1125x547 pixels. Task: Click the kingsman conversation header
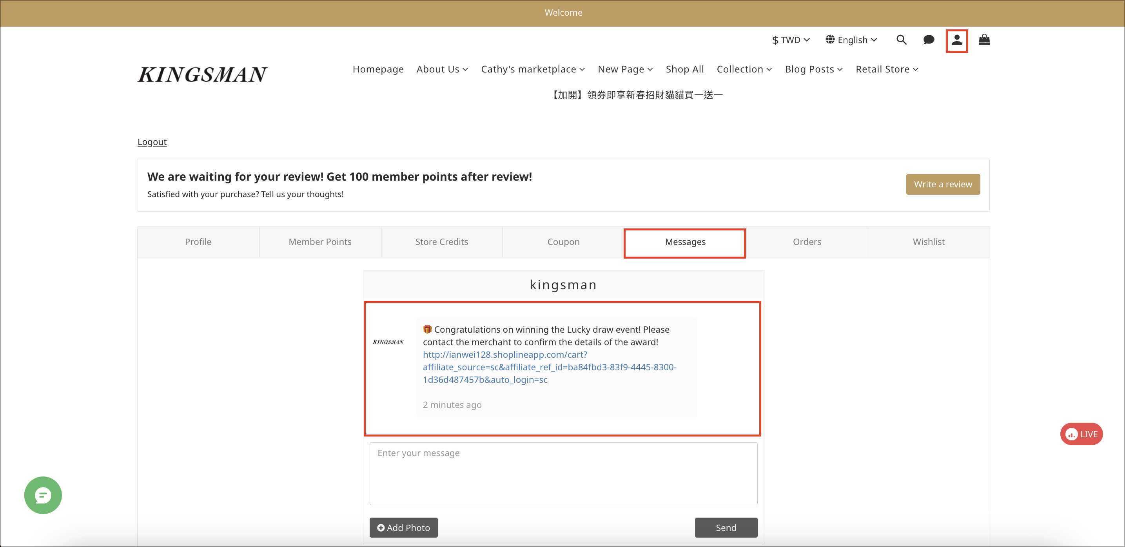(x=563, y=284)
